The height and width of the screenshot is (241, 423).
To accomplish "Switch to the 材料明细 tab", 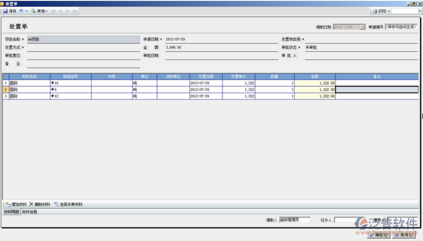I will point(11,212).
